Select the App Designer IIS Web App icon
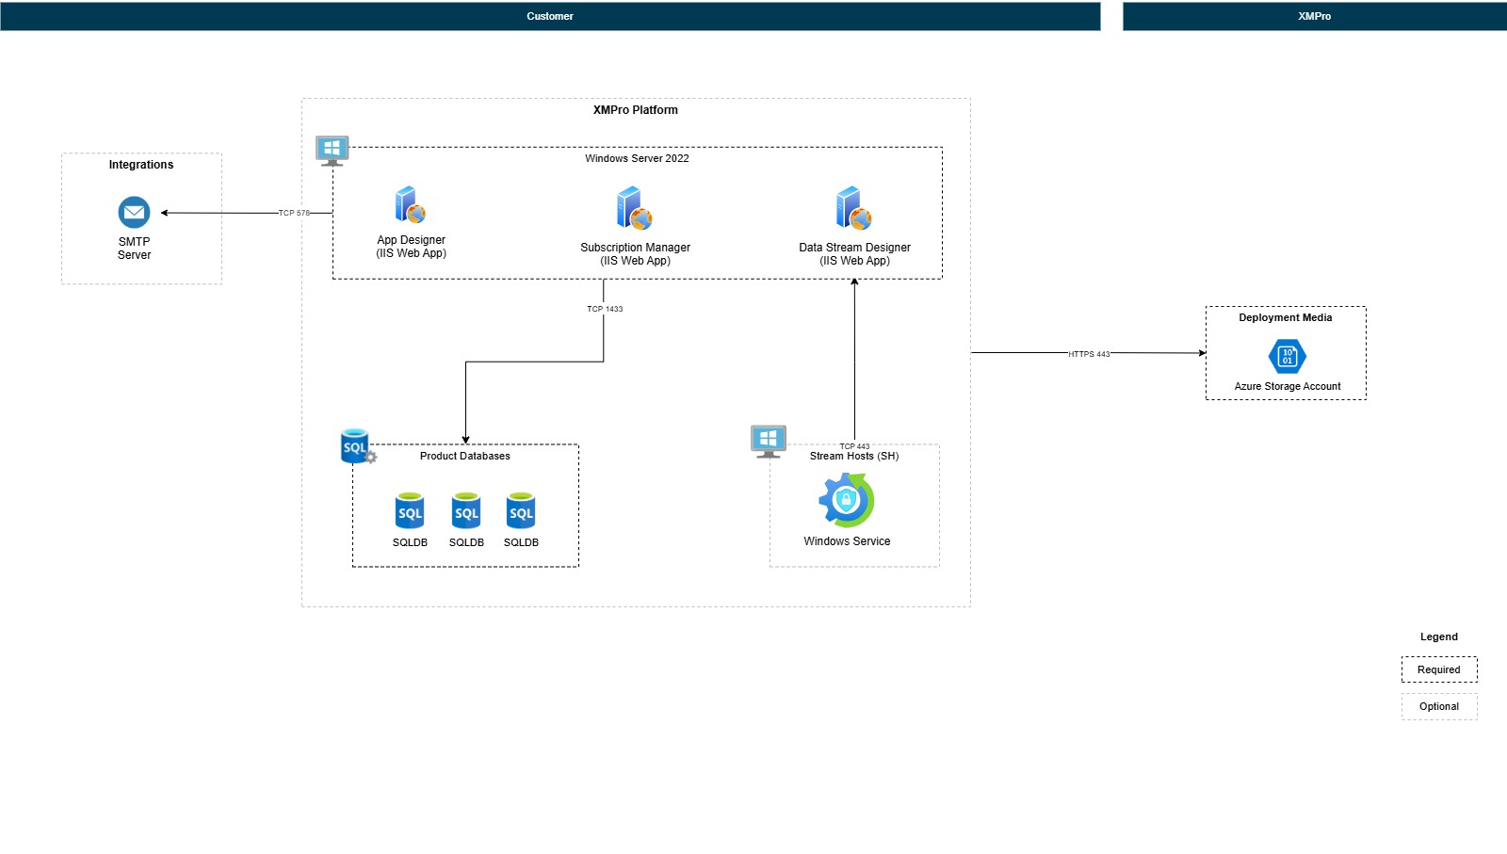Viewport: 1507px width, 854px height. [x=409, y=207]
